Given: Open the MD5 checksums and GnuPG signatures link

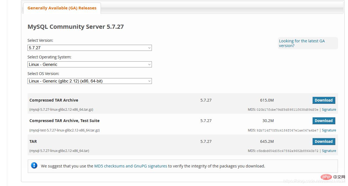Looking at the screenshot, I should (130, 166).
